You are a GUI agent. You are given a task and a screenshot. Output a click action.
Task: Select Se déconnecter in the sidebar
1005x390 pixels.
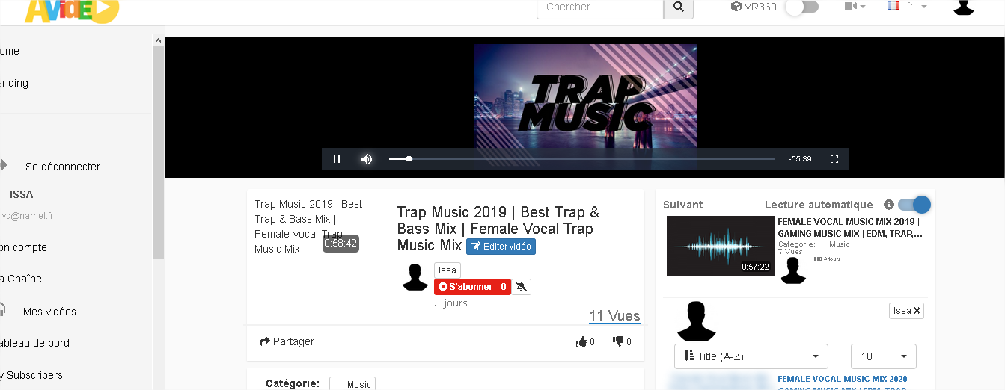pos(63,167)
